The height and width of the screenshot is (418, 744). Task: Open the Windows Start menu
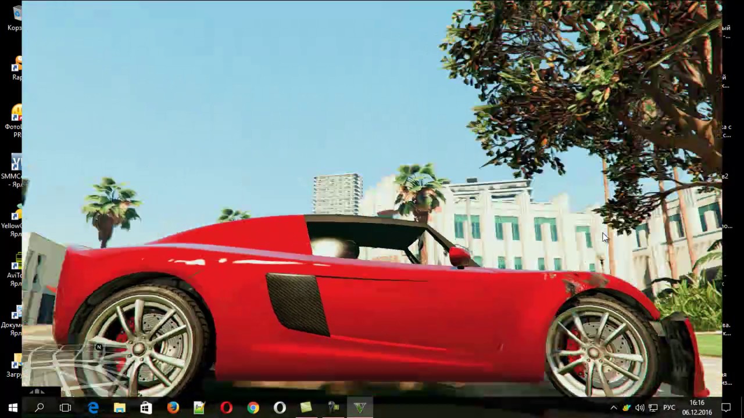click(13, 408)
